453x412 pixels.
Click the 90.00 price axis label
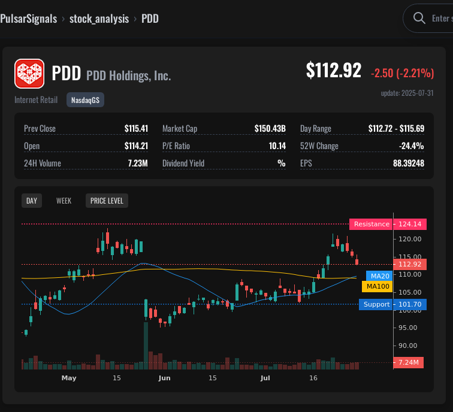407,346
